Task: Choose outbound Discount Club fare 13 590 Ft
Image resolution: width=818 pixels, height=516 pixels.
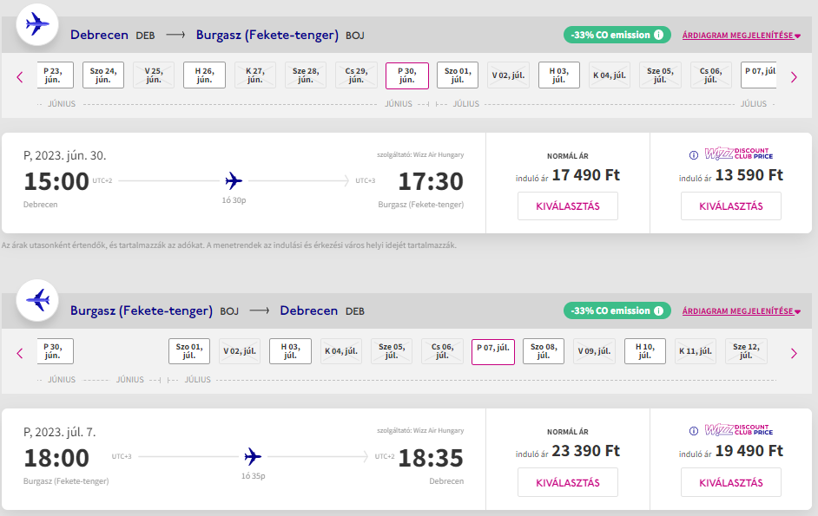Action: point(730,206)
